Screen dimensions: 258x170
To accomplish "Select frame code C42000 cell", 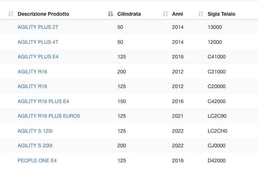I will pyautogui.click(x=216, y=101).
